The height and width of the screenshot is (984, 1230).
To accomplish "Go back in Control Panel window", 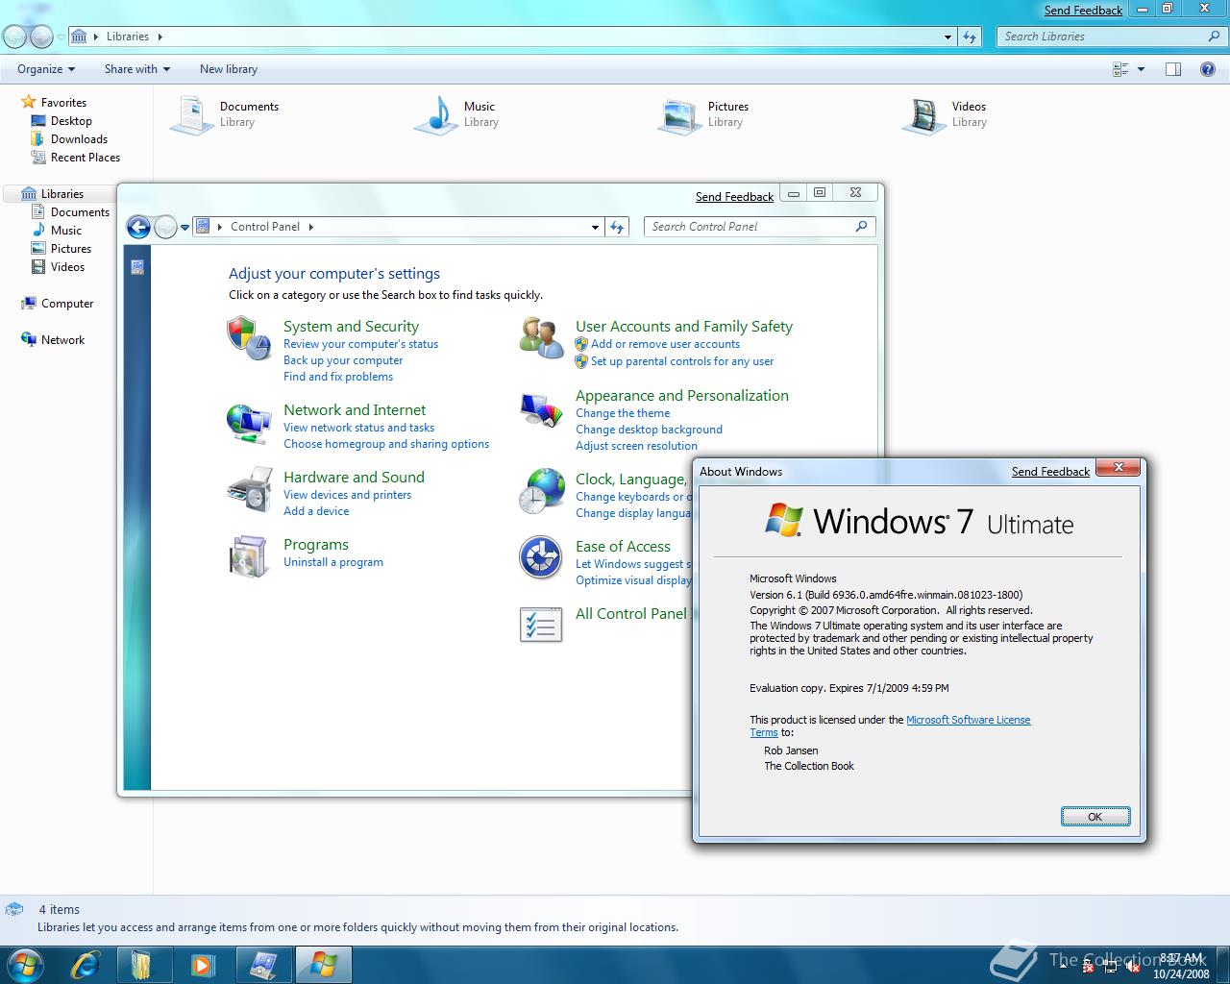I will [x=138, y=227].
